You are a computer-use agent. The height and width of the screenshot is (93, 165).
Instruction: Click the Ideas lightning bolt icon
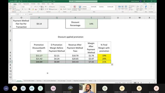(146, 7)
